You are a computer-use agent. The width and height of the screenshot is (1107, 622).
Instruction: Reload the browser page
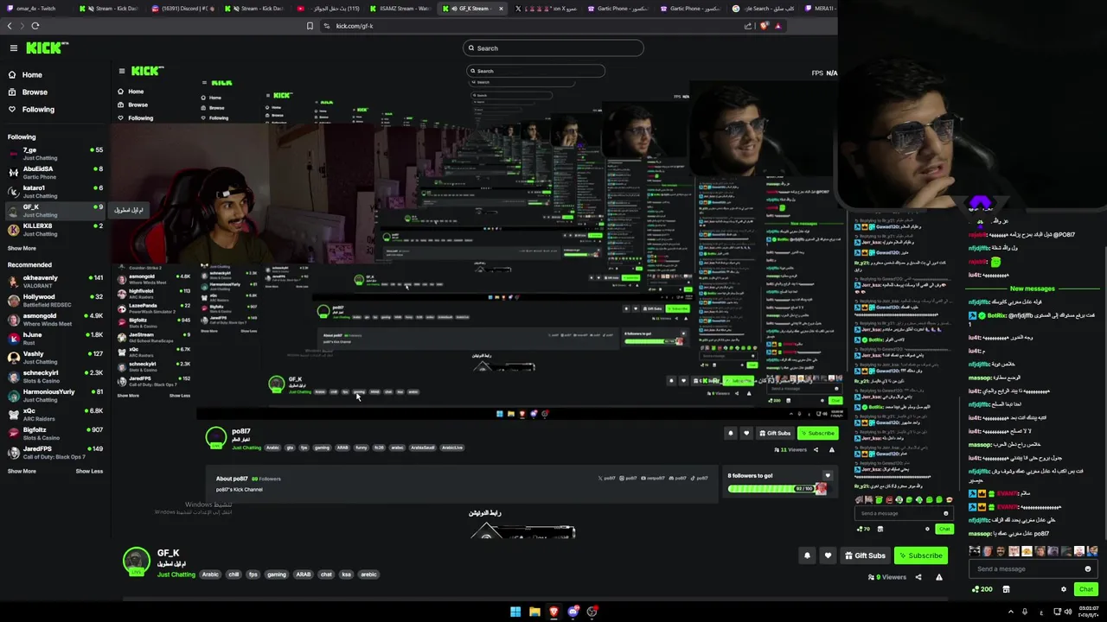click(x=35, y=26)
